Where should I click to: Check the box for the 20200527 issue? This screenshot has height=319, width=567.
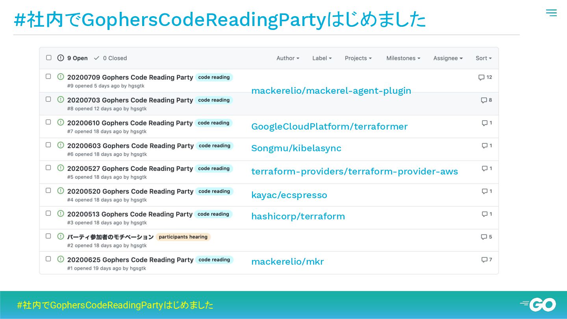tap(48, 168)
